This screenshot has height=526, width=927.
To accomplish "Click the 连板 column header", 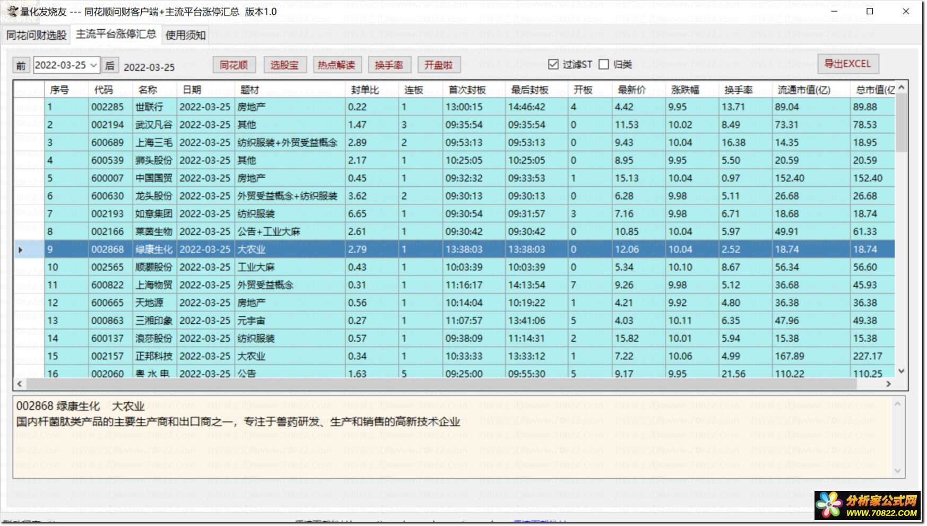I will 421,90.
